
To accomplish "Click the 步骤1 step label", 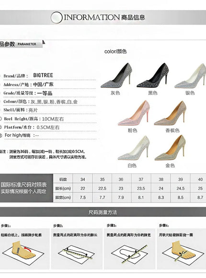I will pos(6,226).
